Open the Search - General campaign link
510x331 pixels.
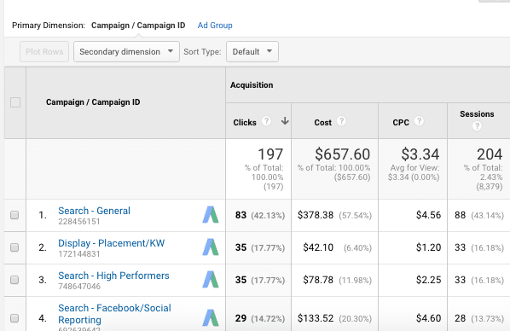click(94, 211)
